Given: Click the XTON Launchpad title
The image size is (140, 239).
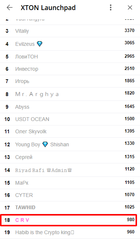Looking at the screenshot, I should 48,7.
